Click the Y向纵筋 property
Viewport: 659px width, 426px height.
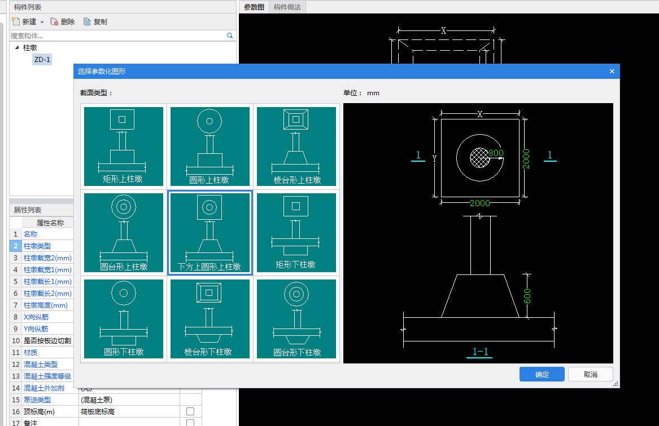[36, 329]
